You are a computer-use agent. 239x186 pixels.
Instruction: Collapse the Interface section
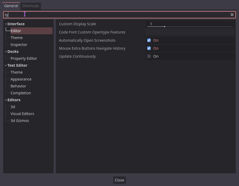(x=6, y=24)
